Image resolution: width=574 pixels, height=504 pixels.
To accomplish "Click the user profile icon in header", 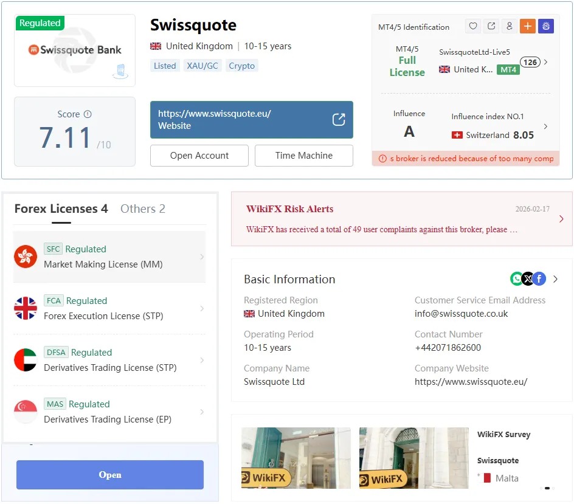I will tap(509, 26).
